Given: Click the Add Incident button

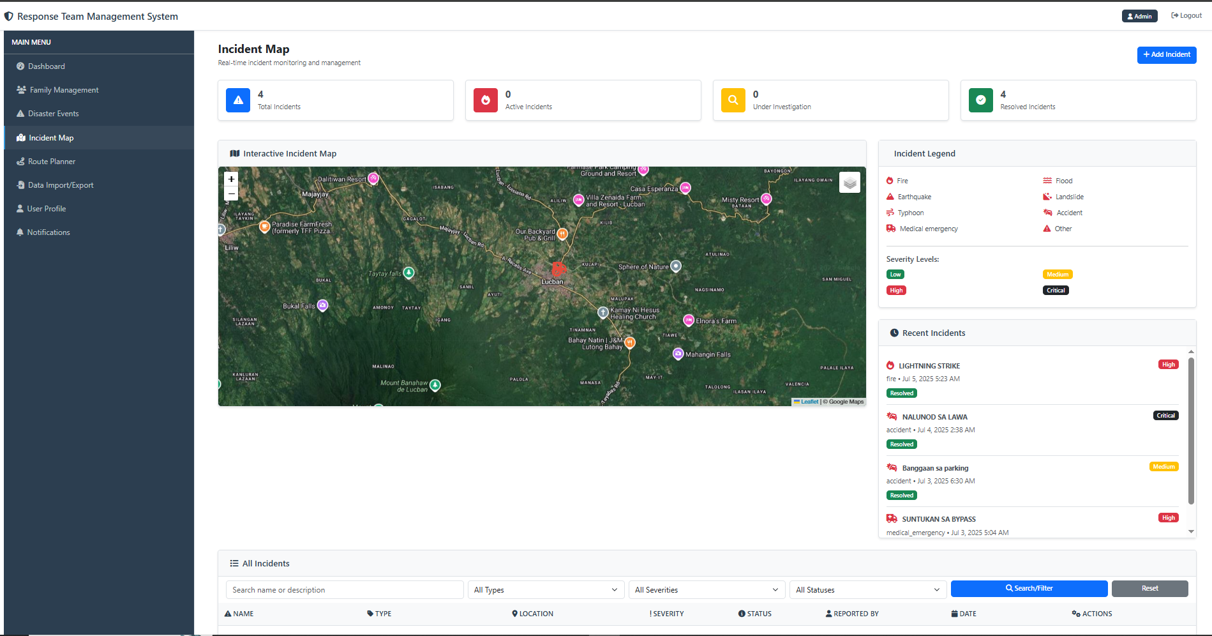Looking at the screenshot, I should (x=1166, y=55).
